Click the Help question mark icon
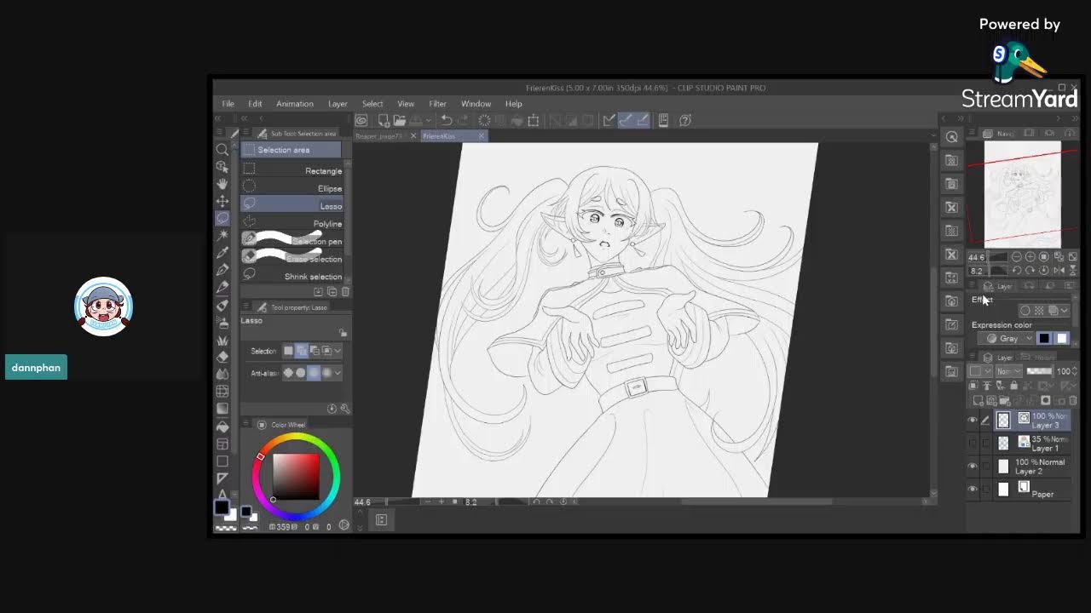This screenshot has height=613, width=1091. pyautogui.click(x=685, y=120)
